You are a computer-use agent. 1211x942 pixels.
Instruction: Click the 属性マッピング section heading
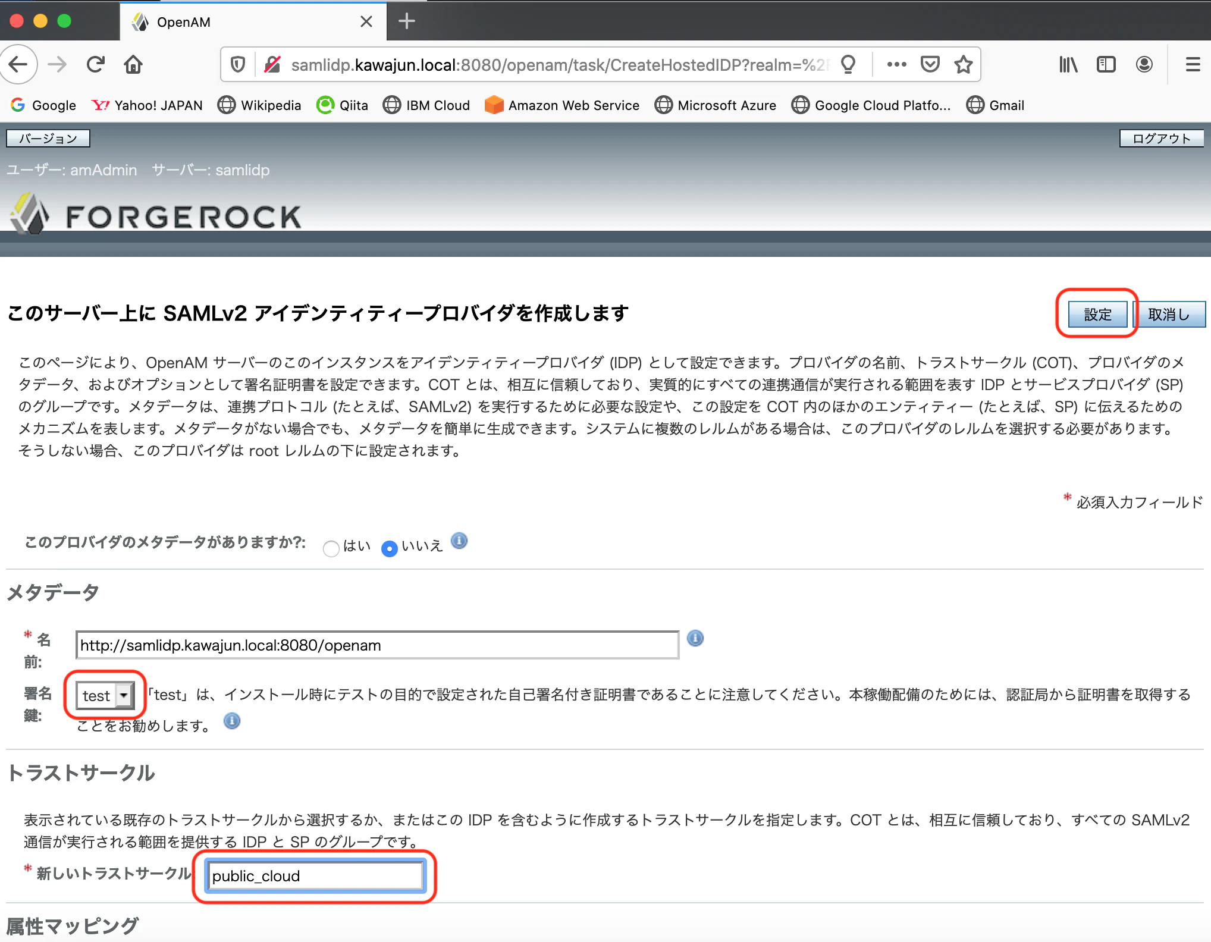(x=72, y=927)
